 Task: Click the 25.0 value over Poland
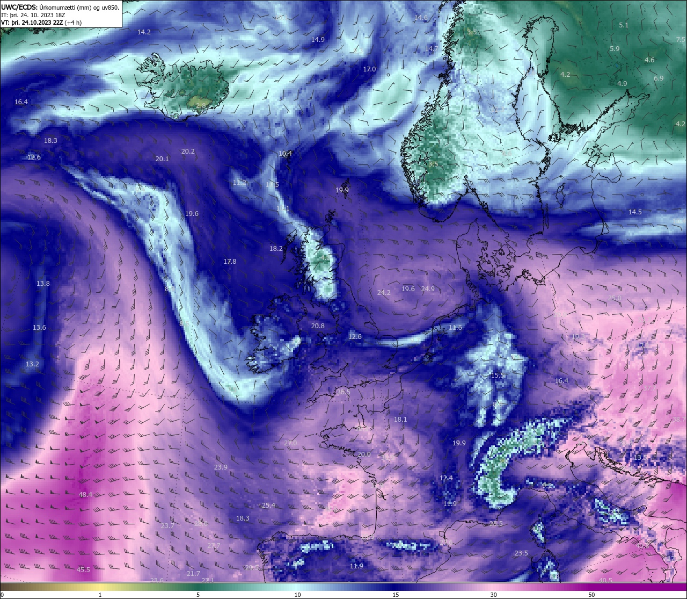tap(615, 298)
